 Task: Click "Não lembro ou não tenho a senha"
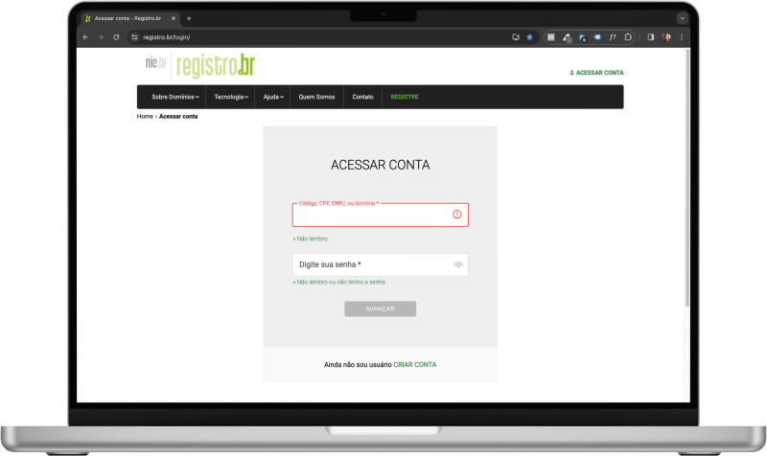(341, 283)
